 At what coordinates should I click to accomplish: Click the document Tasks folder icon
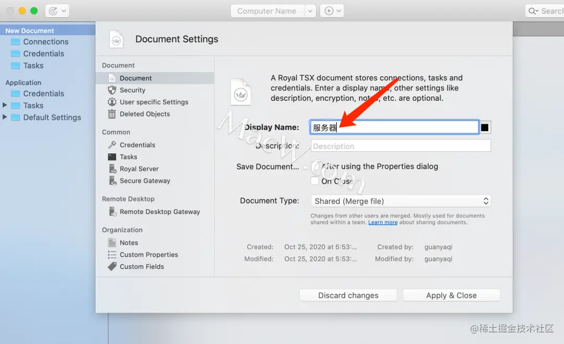coord(16,65)
